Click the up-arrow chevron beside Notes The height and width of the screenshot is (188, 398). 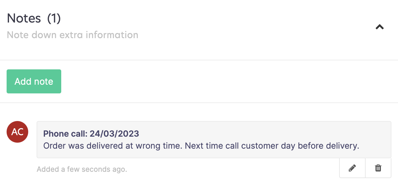380,27
